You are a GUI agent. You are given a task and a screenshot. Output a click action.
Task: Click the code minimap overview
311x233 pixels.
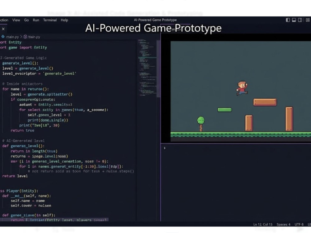click(147, 67)
